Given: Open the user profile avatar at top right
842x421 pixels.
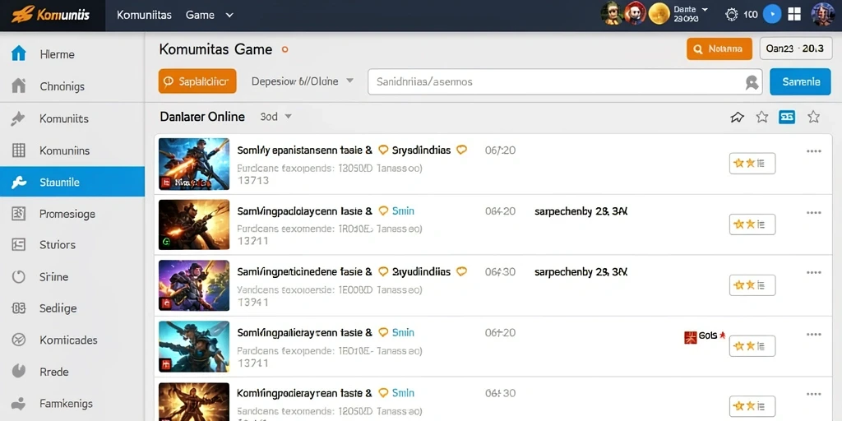Looking at the screenshot, I should (822, 15).
